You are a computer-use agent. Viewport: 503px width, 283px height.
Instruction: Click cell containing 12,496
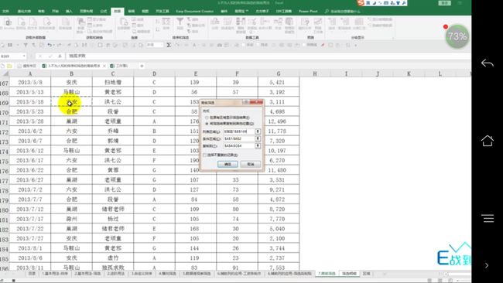pos(279,121)
